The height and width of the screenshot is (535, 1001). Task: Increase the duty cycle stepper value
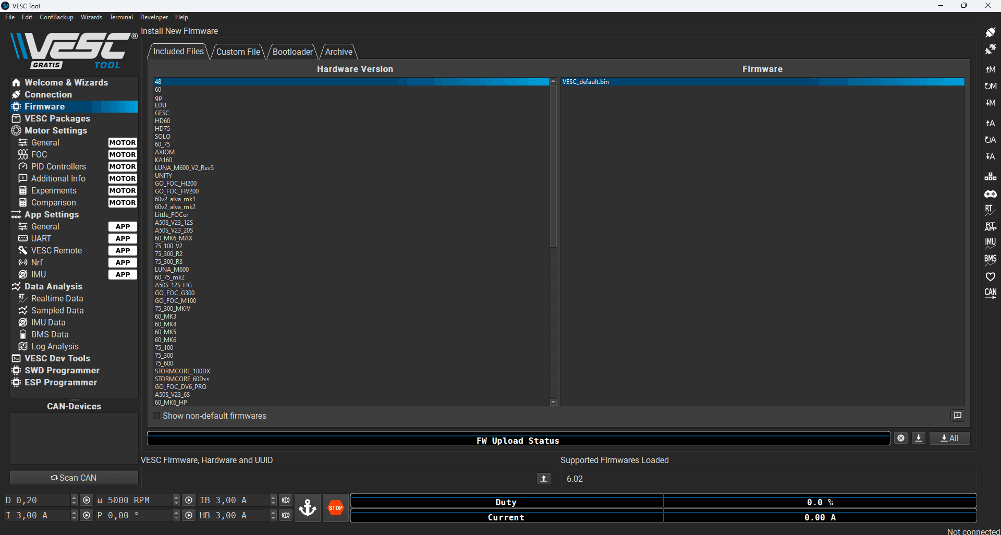[x=74, y=497]
